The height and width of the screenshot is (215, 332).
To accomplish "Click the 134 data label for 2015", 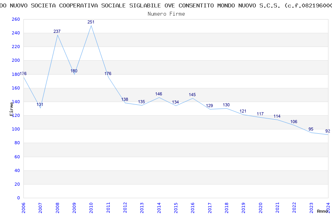I will pos(175,102).
